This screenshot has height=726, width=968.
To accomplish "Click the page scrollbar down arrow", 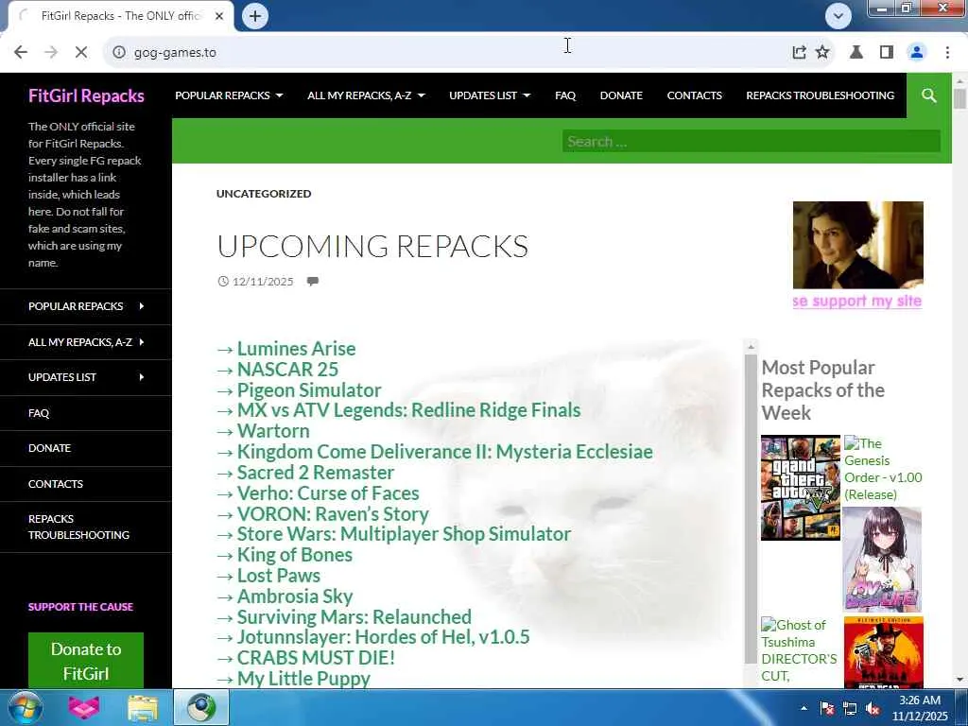I will pos(959,680).
